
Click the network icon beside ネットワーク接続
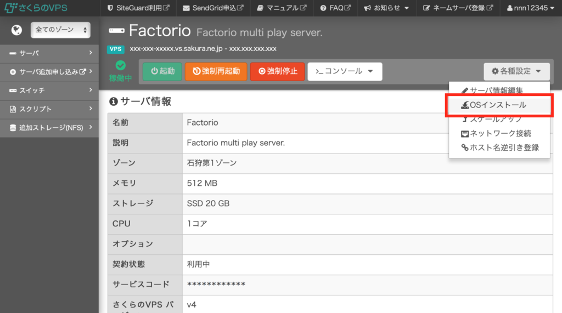465,134
